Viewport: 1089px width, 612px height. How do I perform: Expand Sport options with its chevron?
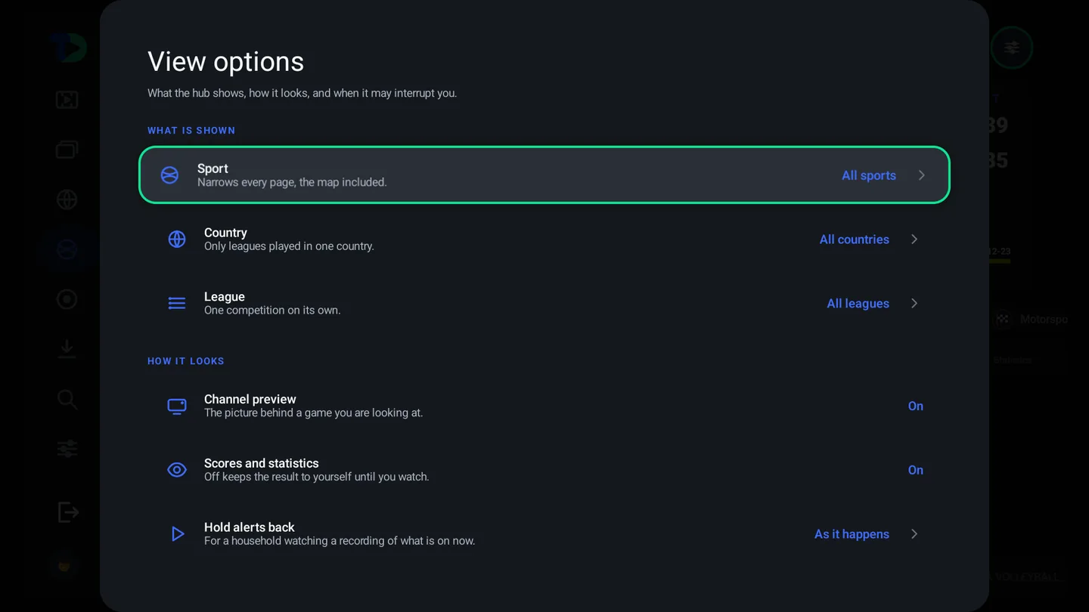921,175
